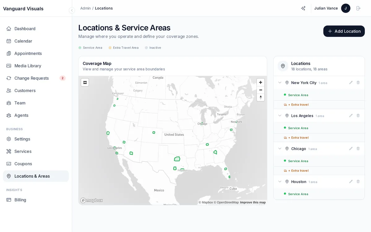Open Billing under the Insights section
This screenshot has width=371, height=232.
(x=20, y=200)
